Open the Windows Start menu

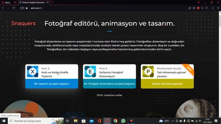4,121
